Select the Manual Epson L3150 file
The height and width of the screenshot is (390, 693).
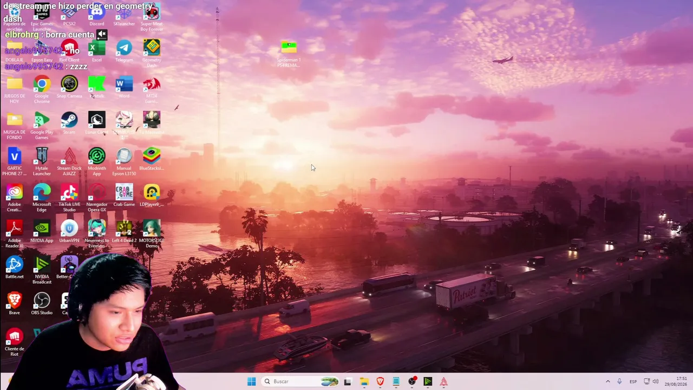[x=124, y=161]
